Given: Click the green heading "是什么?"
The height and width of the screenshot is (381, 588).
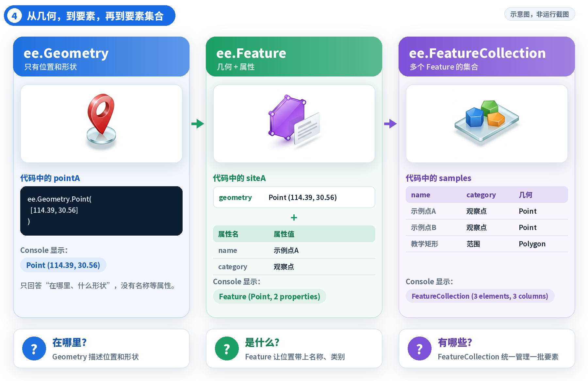Looking at the screenshot, I should coord(262,342).
